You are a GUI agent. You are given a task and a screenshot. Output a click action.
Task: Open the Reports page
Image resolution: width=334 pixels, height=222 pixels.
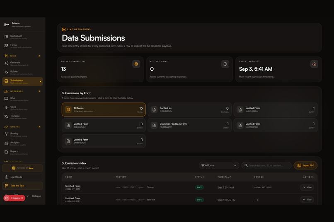point(22,152)
